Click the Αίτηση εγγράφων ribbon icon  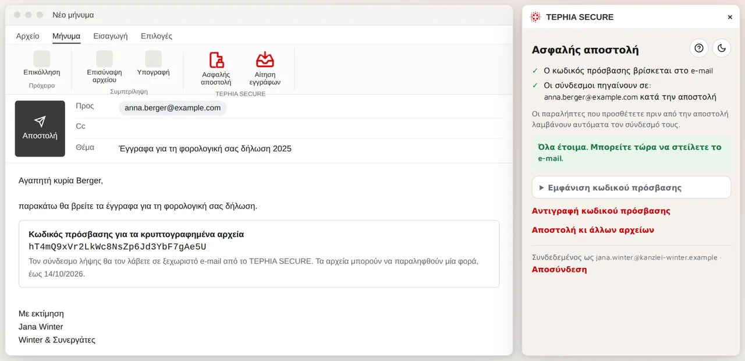pyautogui.click(x=265, y=59)
